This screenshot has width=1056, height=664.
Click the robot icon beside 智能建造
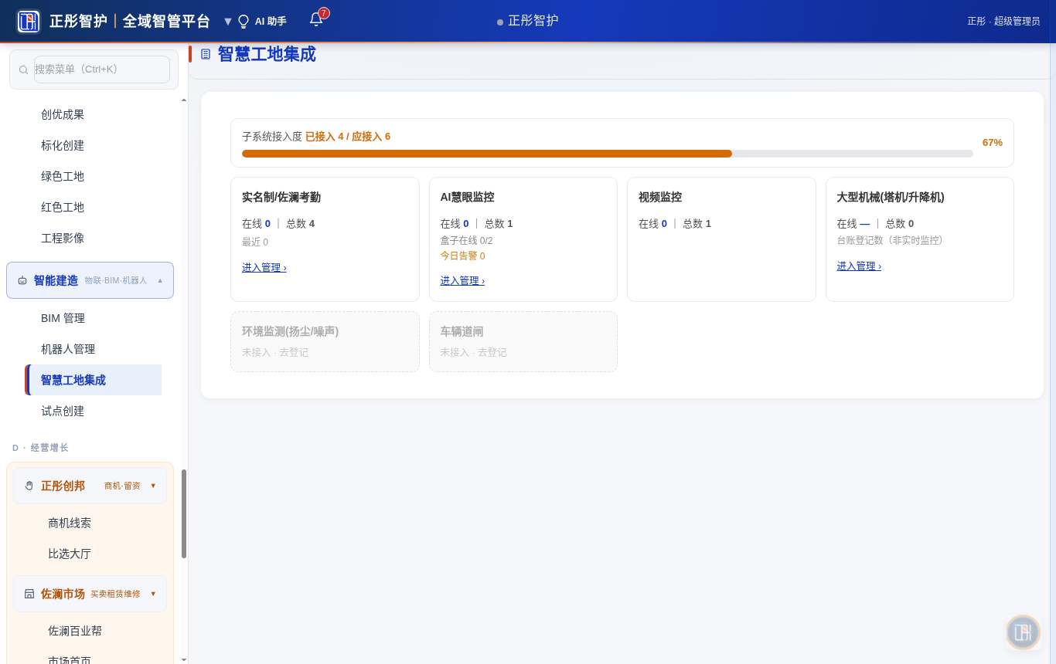22,280
